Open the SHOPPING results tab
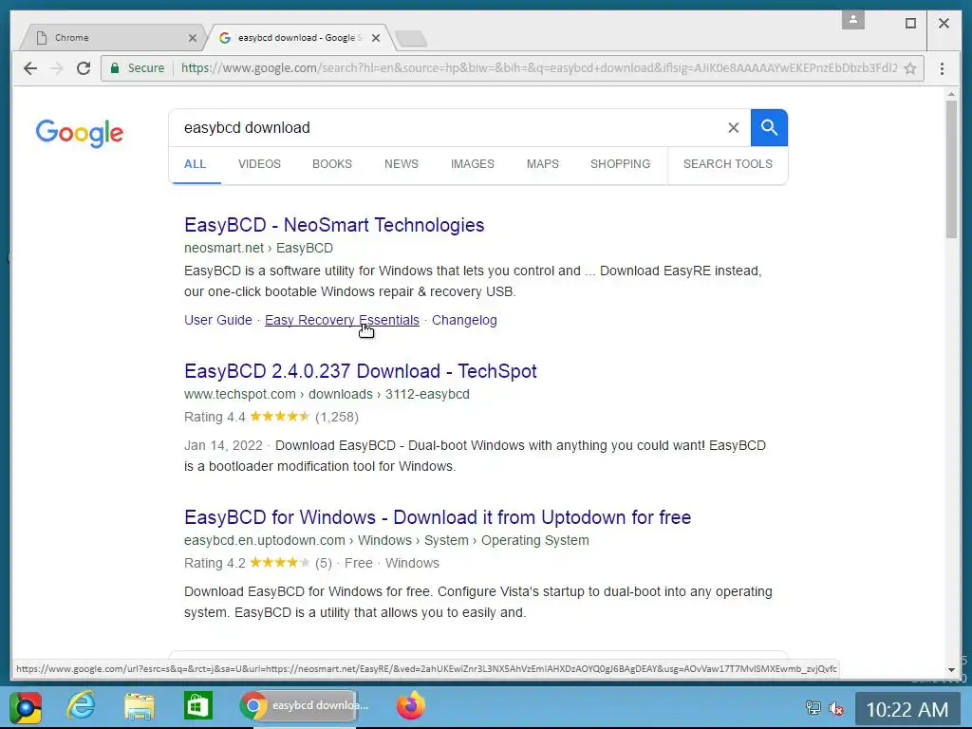The width and height of the screenshot is (972, 729). [x=620, y=164]
